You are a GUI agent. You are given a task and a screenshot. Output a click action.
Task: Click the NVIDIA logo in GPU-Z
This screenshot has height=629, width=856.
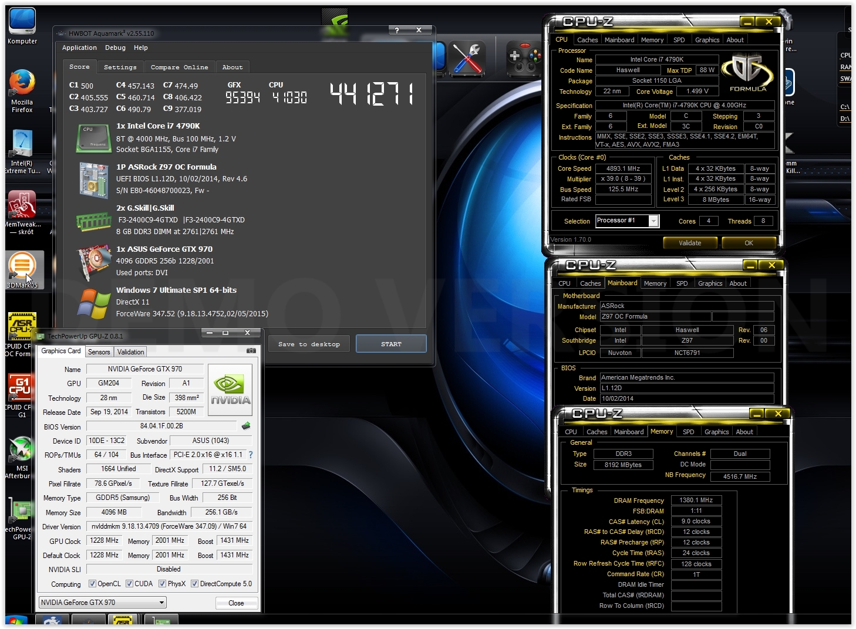click(230, 390)
